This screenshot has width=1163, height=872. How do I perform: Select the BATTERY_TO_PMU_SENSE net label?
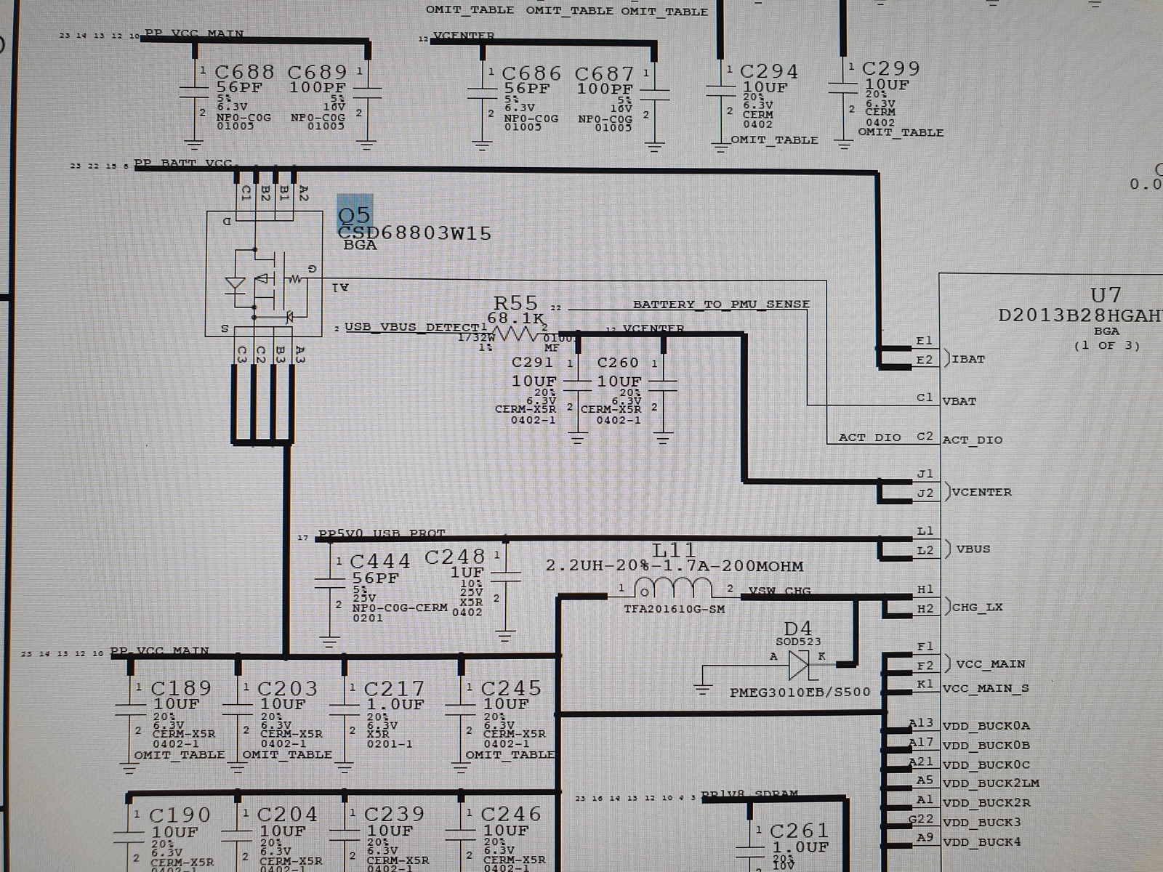pyautogui.click(x=721, y=304)
